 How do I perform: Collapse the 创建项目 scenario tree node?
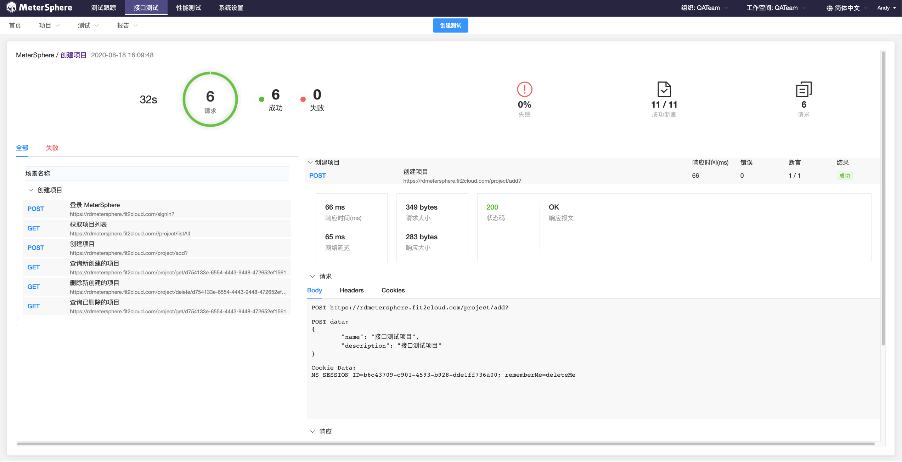pyautogui.click(x=30, y=190)
